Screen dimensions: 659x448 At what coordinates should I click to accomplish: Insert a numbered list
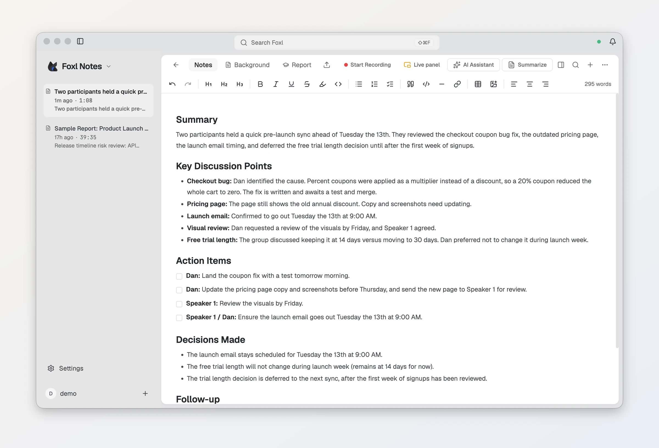coord(374,84)
